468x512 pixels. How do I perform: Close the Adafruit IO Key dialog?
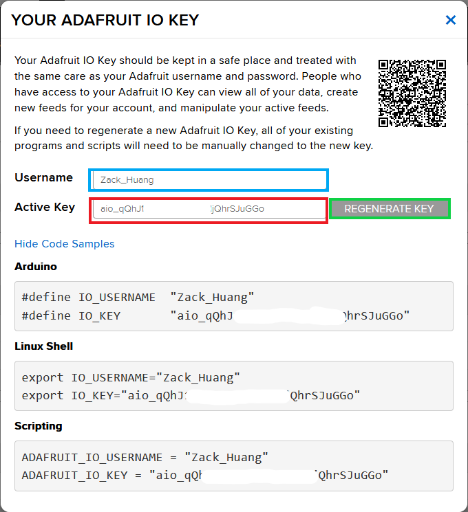point(451,20)
